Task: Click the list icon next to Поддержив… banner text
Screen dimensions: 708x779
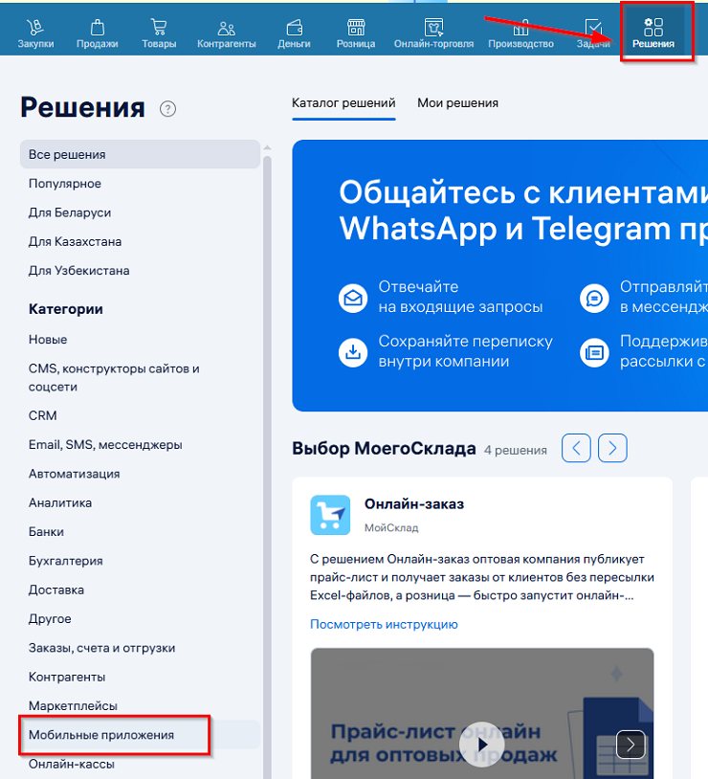Action: tap(594, 352)
